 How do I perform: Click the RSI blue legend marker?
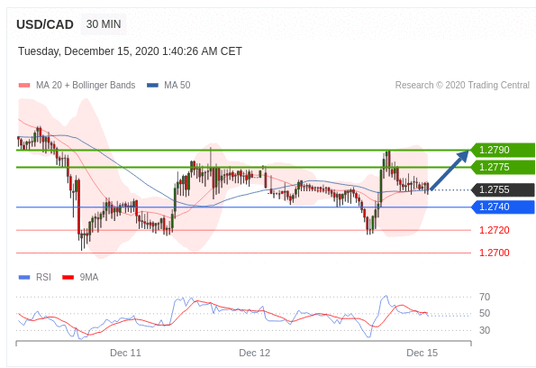click(24, 277)
